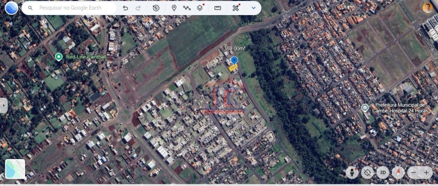Select the ruler measure tool
438x186 pixels.
click(218, 8)
